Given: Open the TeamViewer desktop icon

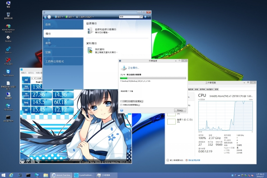Looking at the screenshot, I should pyautogui.click(x=8, y=73).
